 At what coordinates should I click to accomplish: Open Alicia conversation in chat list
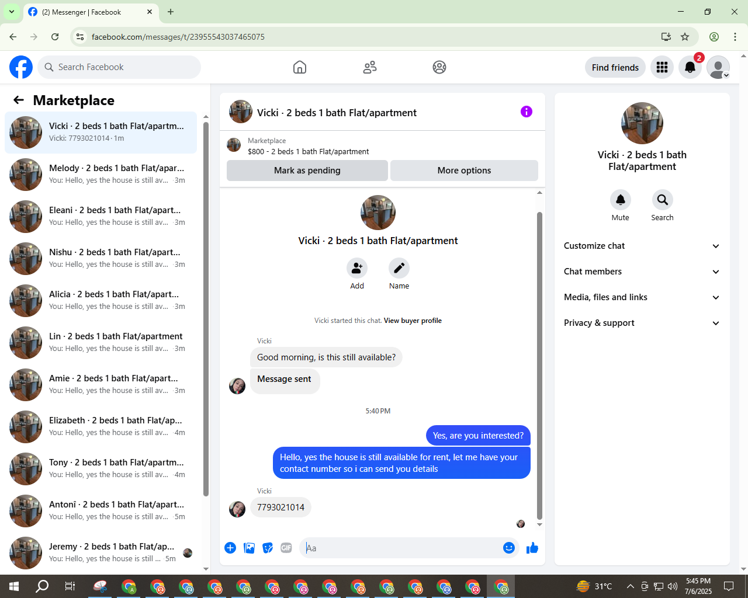click(101, 301)
